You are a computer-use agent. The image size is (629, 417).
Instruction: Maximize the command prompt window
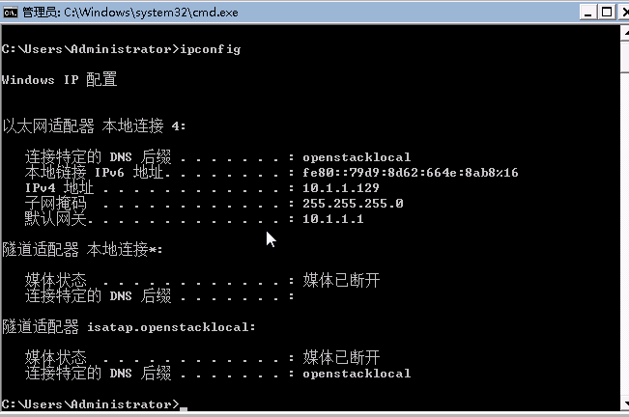coord(607,13)
